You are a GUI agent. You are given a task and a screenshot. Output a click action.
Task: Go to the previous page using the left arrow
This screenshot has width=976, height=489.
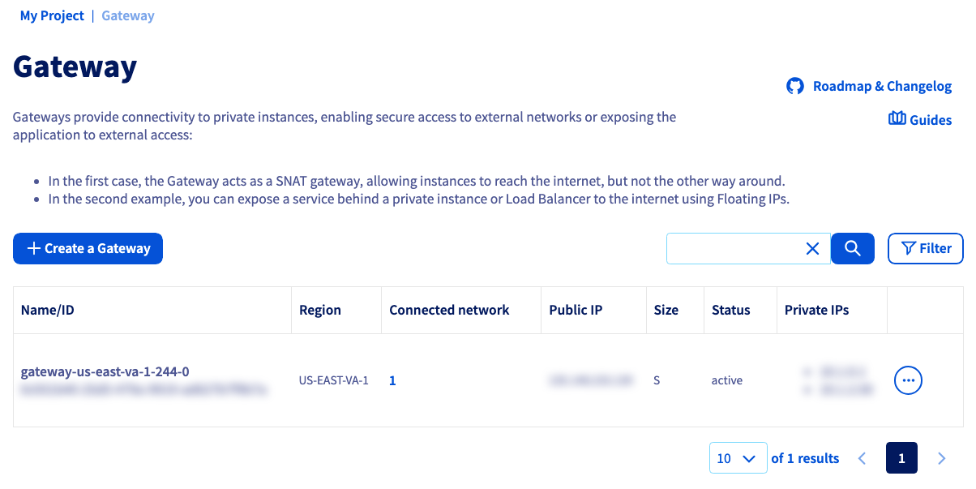862,458
